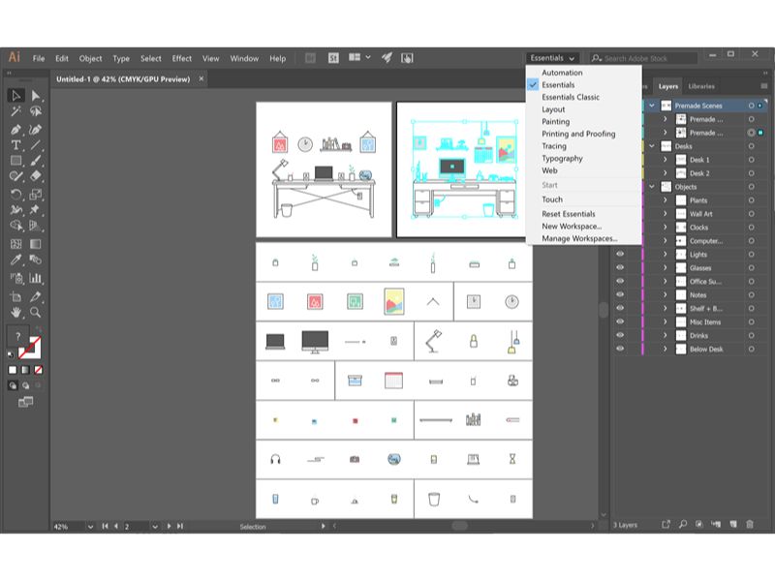Select the Type tool
The width and height of the screenshot is (775, 581).
pyautogui.click(x=15, y=144)
